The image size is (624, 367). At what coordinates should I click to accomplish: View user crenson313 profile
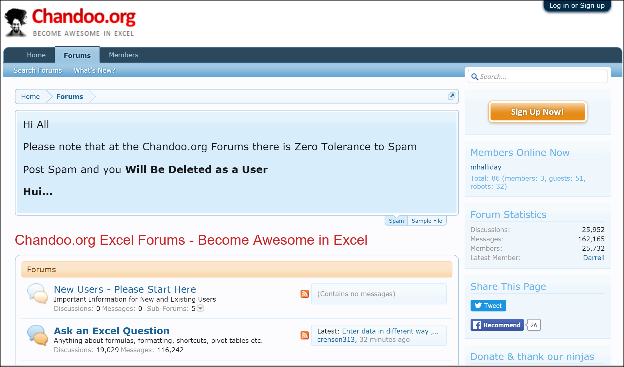336,339
